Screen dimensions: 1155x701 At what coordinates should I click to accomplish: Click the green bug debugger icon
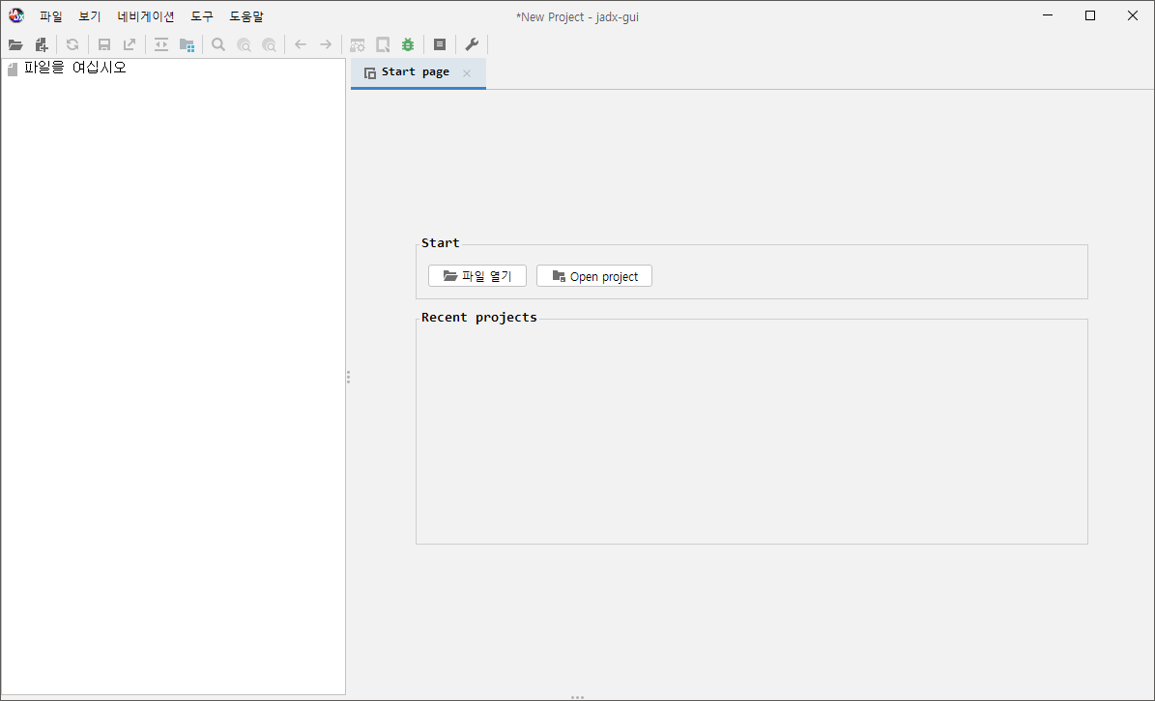coord(408,44)
